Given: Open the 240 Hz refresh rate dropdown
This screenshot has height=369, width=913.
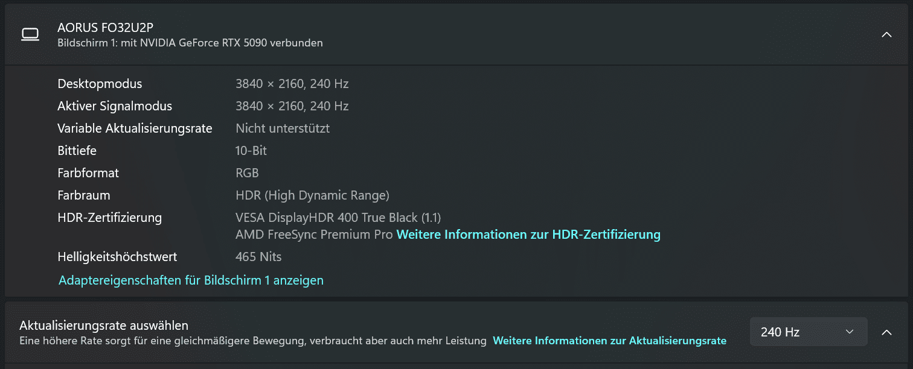Looking at the screenshot, I should click(x=809, y=332).
